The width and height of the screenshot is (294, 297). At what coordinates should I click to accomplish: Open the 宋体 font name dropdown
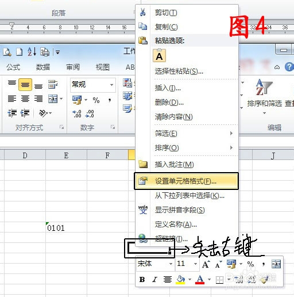click(171, 264)
